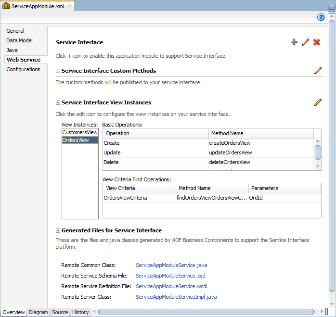Switch to the Source editor tab

click(60, 312)
